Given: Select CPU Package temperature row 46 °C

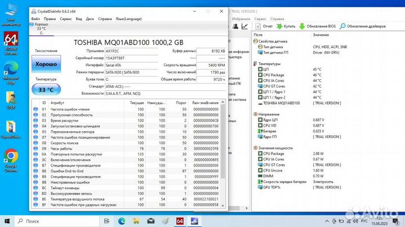Looking at the screenshot, I should tap(273, 75).
